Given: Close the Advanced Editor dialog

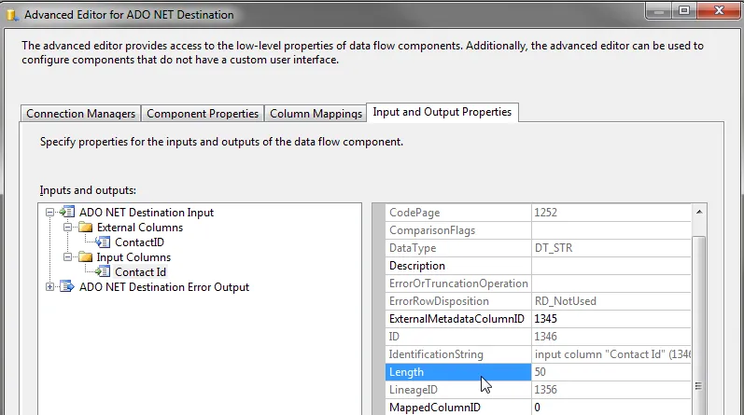Looking at the screenshot, I should pyautogui.click(x=719, y=11).
